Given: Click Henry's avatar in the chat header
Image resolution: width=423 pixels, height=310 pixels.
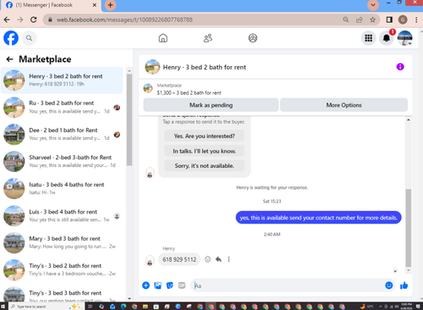Looking at the screenshot, I should 152,67.
